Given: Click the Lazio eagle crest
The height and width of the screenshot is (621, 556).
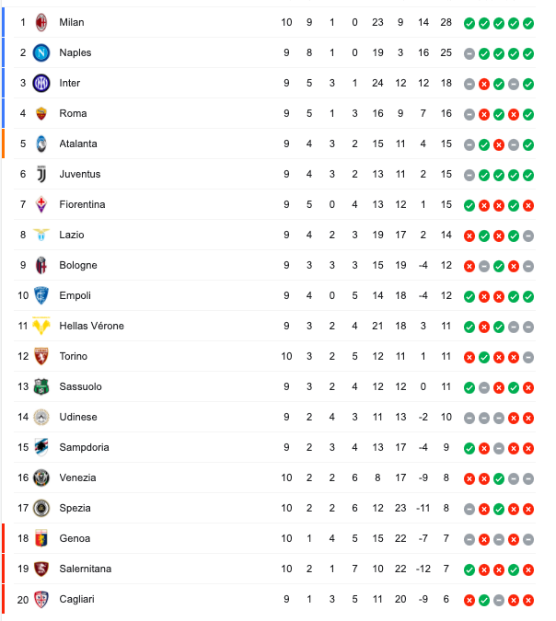Looking at the screenshot, I should tap(41, 235).
